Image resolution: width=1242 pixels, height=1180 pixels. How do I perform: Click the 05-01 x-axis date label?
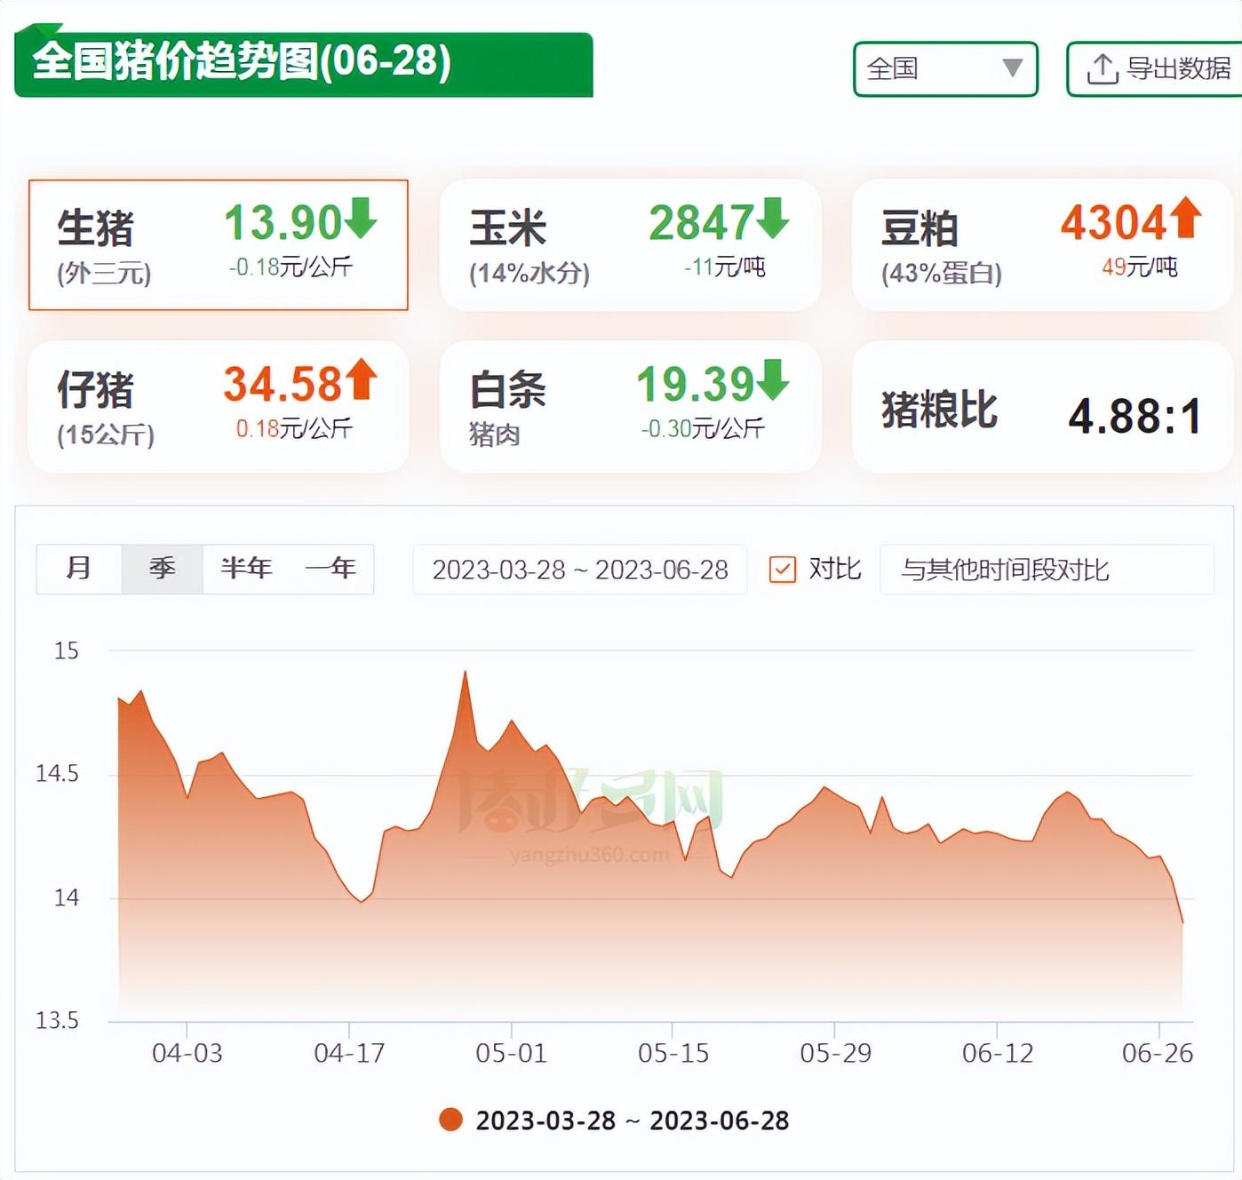pos(511,1053)
